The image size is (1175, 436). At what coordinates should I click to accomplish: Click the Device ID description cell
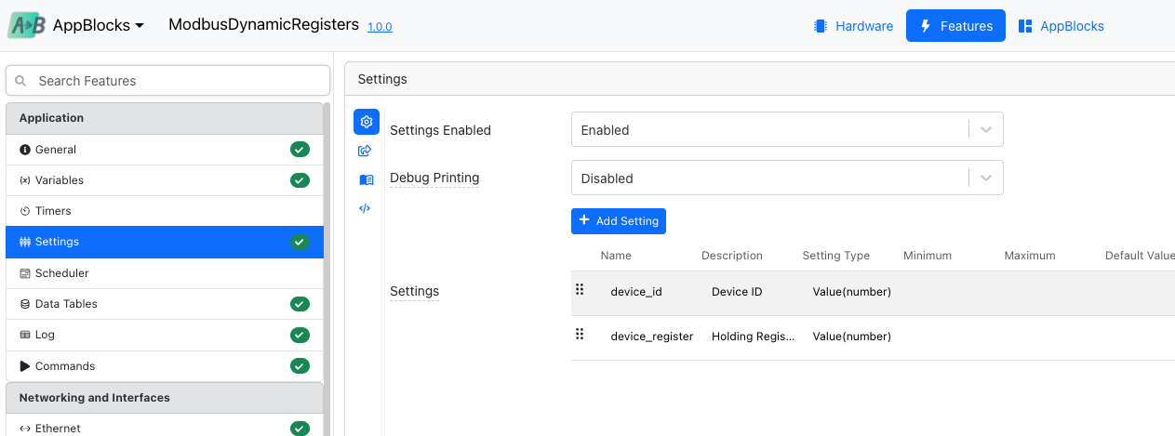click(x=737, y=292)
